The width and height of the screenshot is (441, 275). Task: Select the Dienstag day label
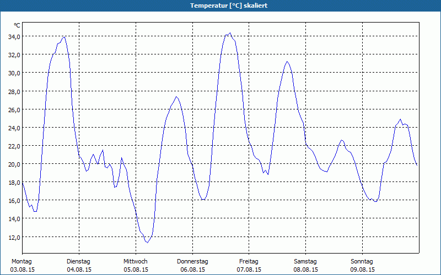(x=79, y=261)
